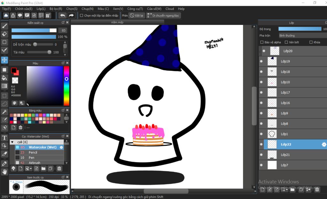Undock the Xem trước cọ panel

click(x=63, y=177)
